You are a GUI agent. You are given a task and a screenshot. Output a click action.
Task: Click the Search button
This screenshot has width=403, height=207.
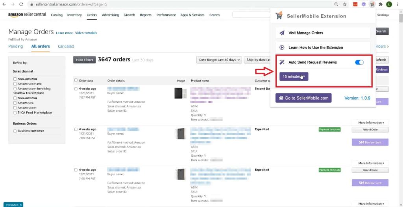coord(382,31)
